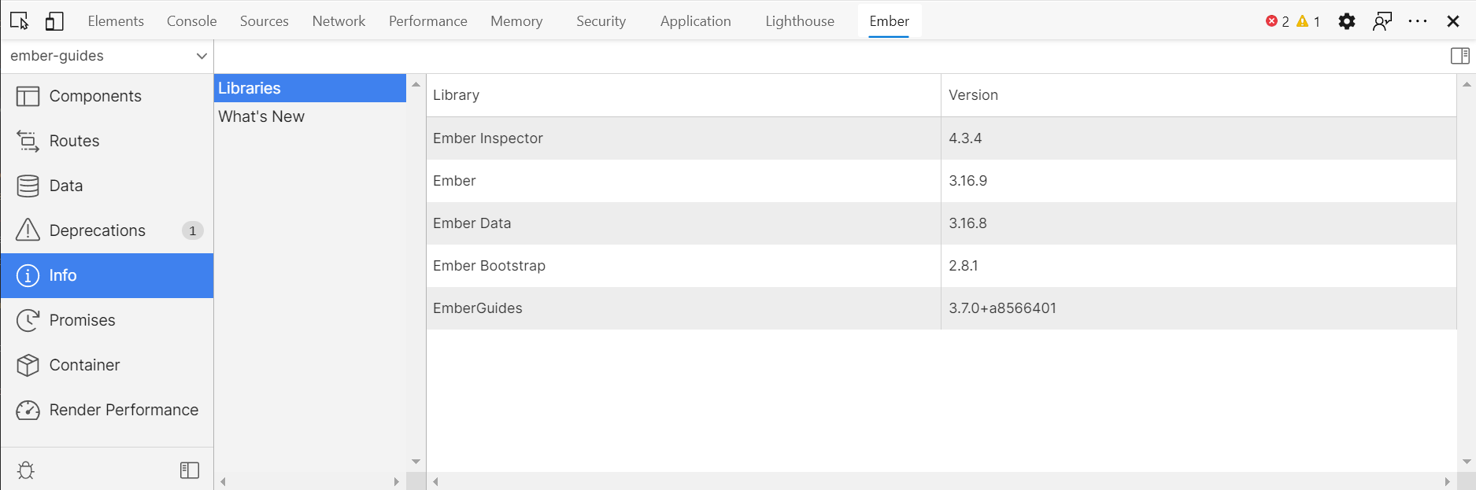
Task: Click the error count indicator
Action: click(x=1277, y=21)
